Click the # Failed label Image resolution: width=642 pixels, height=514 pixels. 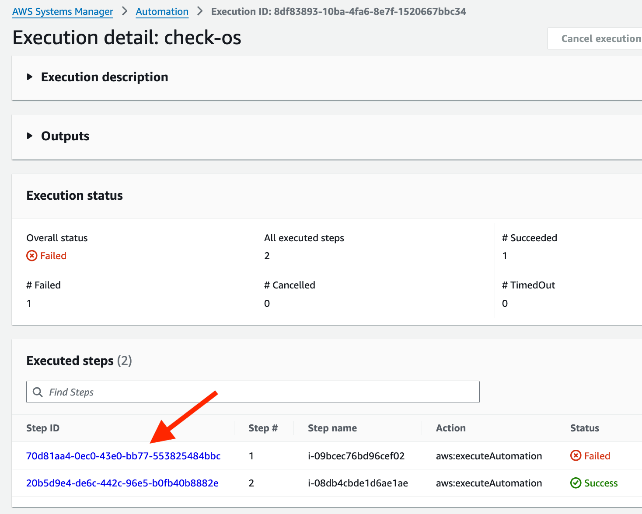coord(43,285)
